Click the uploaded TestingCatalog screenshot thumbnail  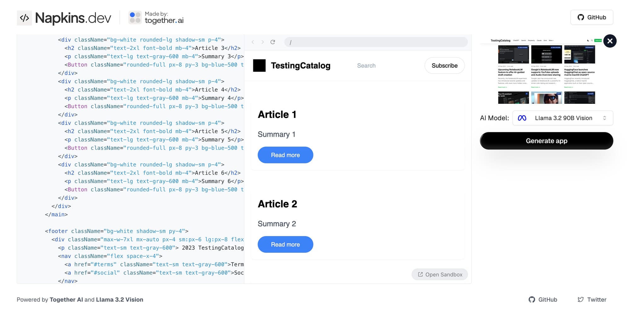point(546,70)
